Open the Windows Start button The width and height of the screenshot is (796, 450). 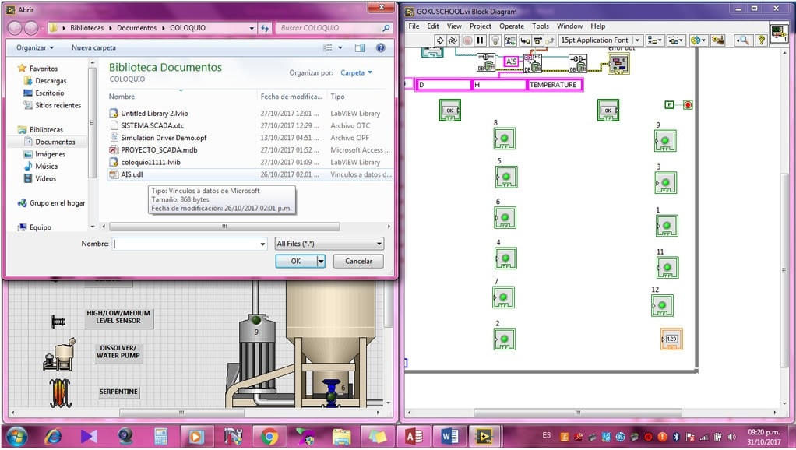[16, 436]
